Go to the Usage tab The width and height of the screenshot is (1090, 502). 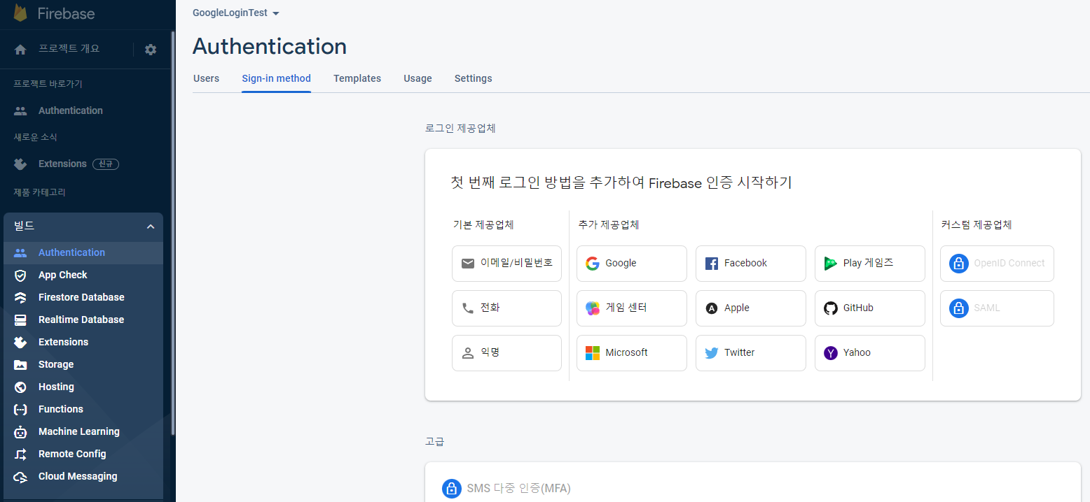tap(418, 78)
